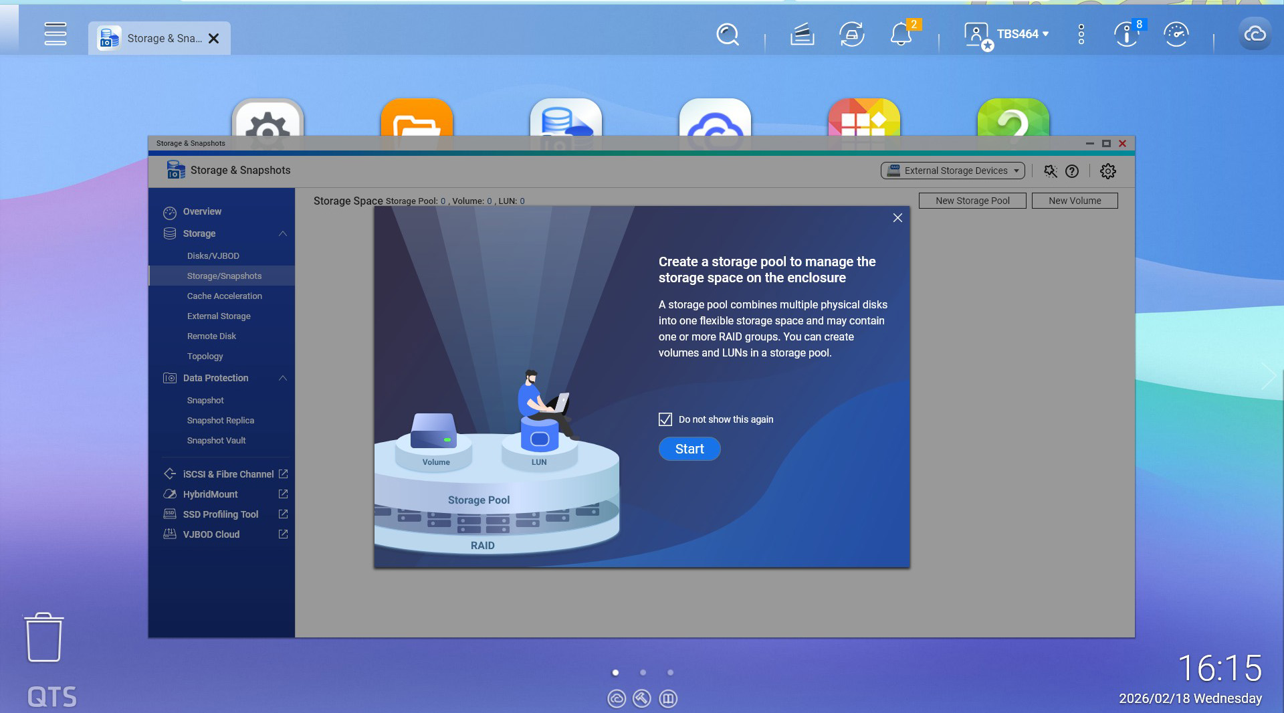Open the notifications bell icon
The image size is (1284, 713).
(901, 34)
